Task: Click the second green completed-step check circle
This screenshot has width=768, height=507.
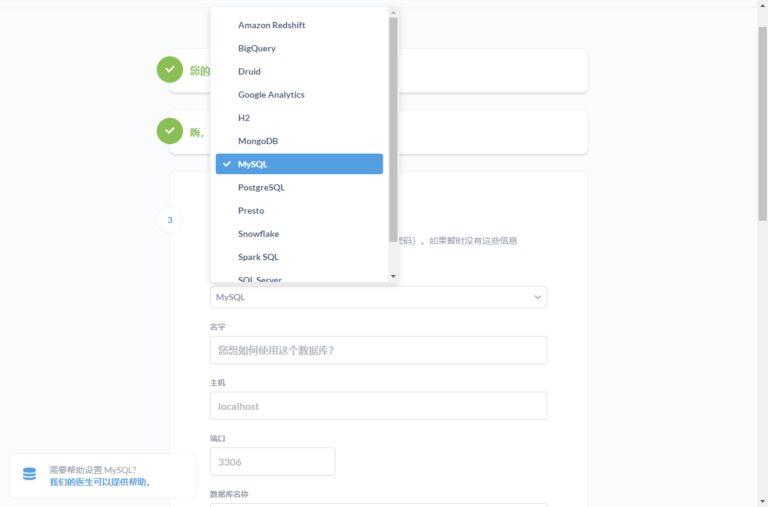Action: [170, 131]
